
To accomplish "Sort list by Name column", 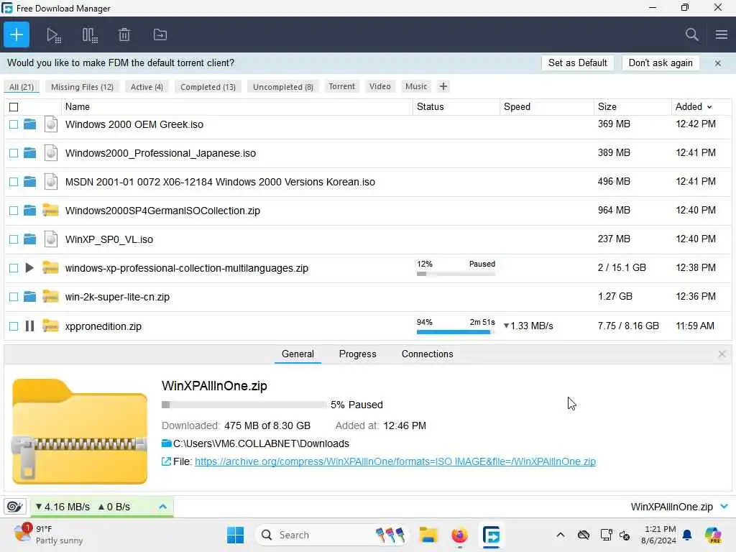I will point(78,106).
